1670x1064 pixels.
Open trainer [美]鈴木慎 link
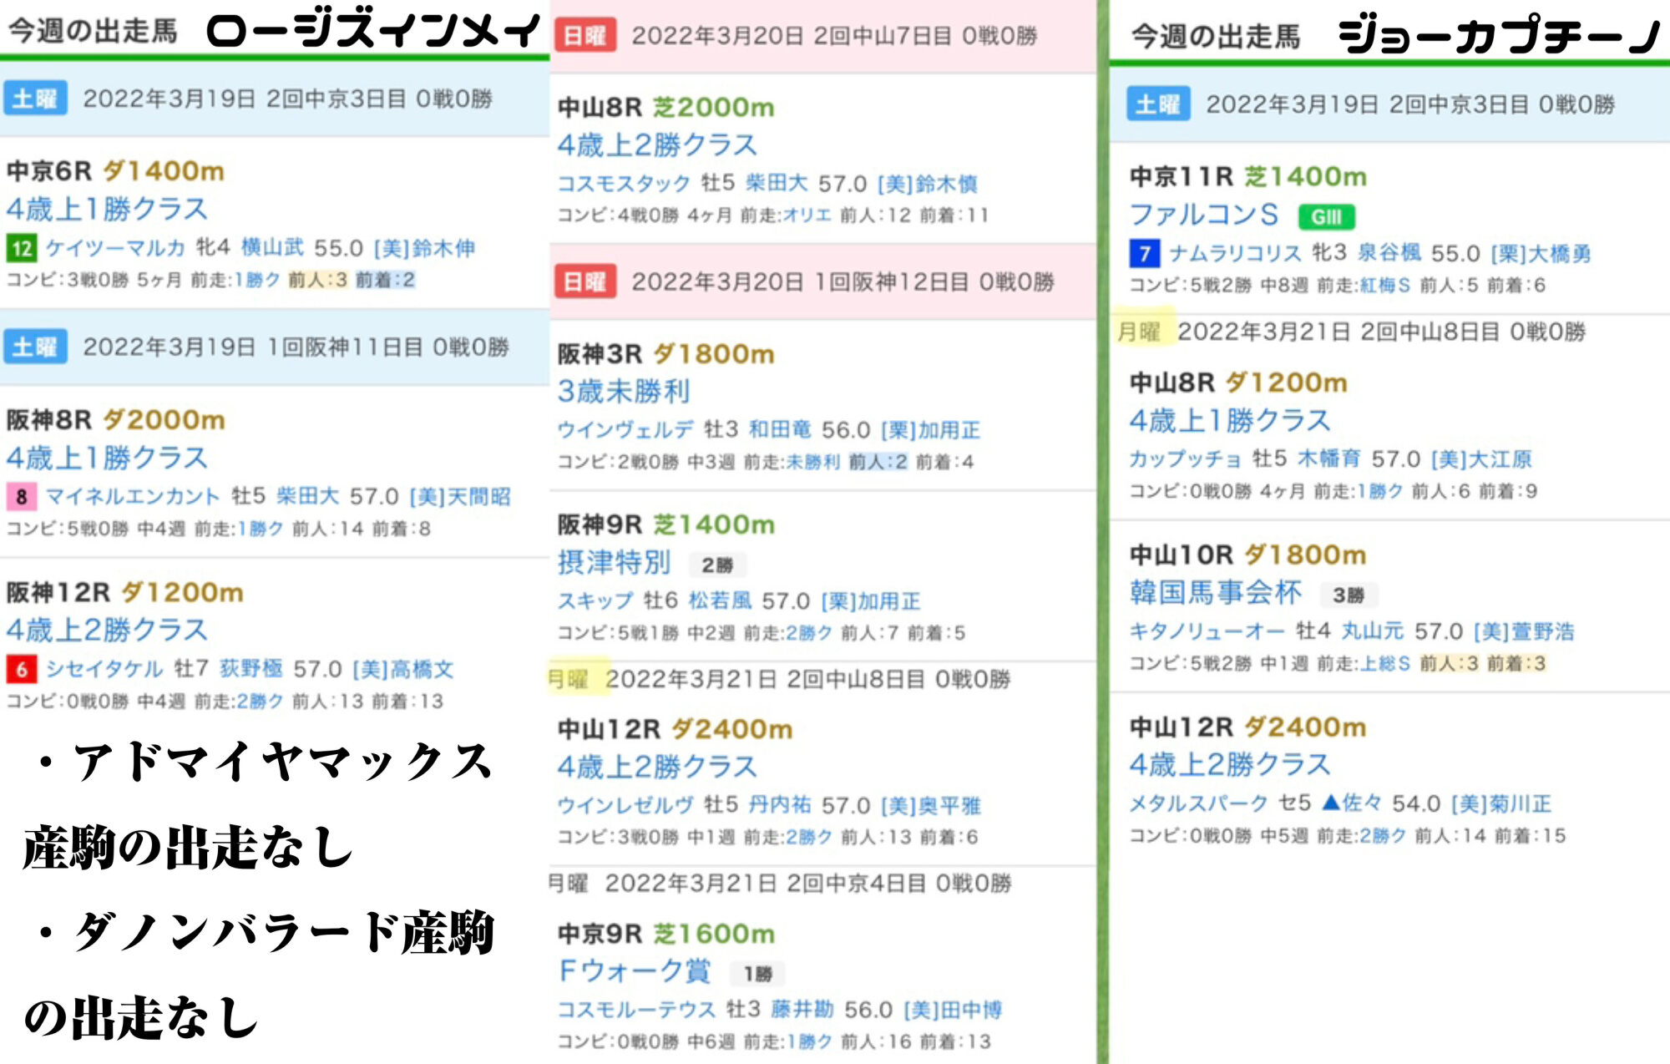(928, 183)
